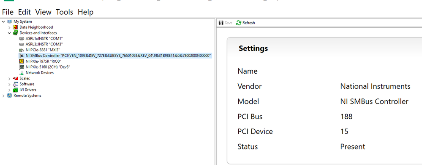Click the Status field label
Screen dimensions: 422x165
[248, 147]
